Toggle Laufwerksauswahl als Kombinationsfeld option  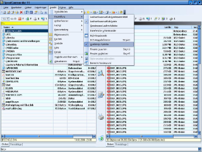[x=109, y=17]
